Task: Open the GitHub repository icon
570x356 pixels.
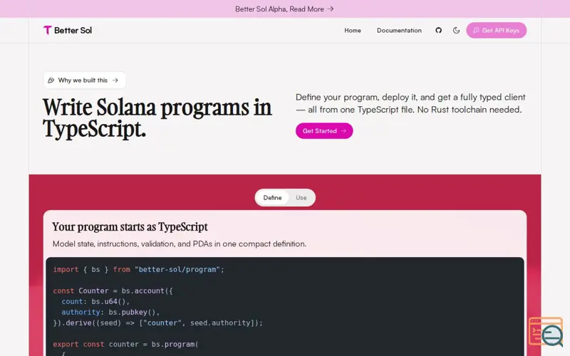Action: (438, 30)
